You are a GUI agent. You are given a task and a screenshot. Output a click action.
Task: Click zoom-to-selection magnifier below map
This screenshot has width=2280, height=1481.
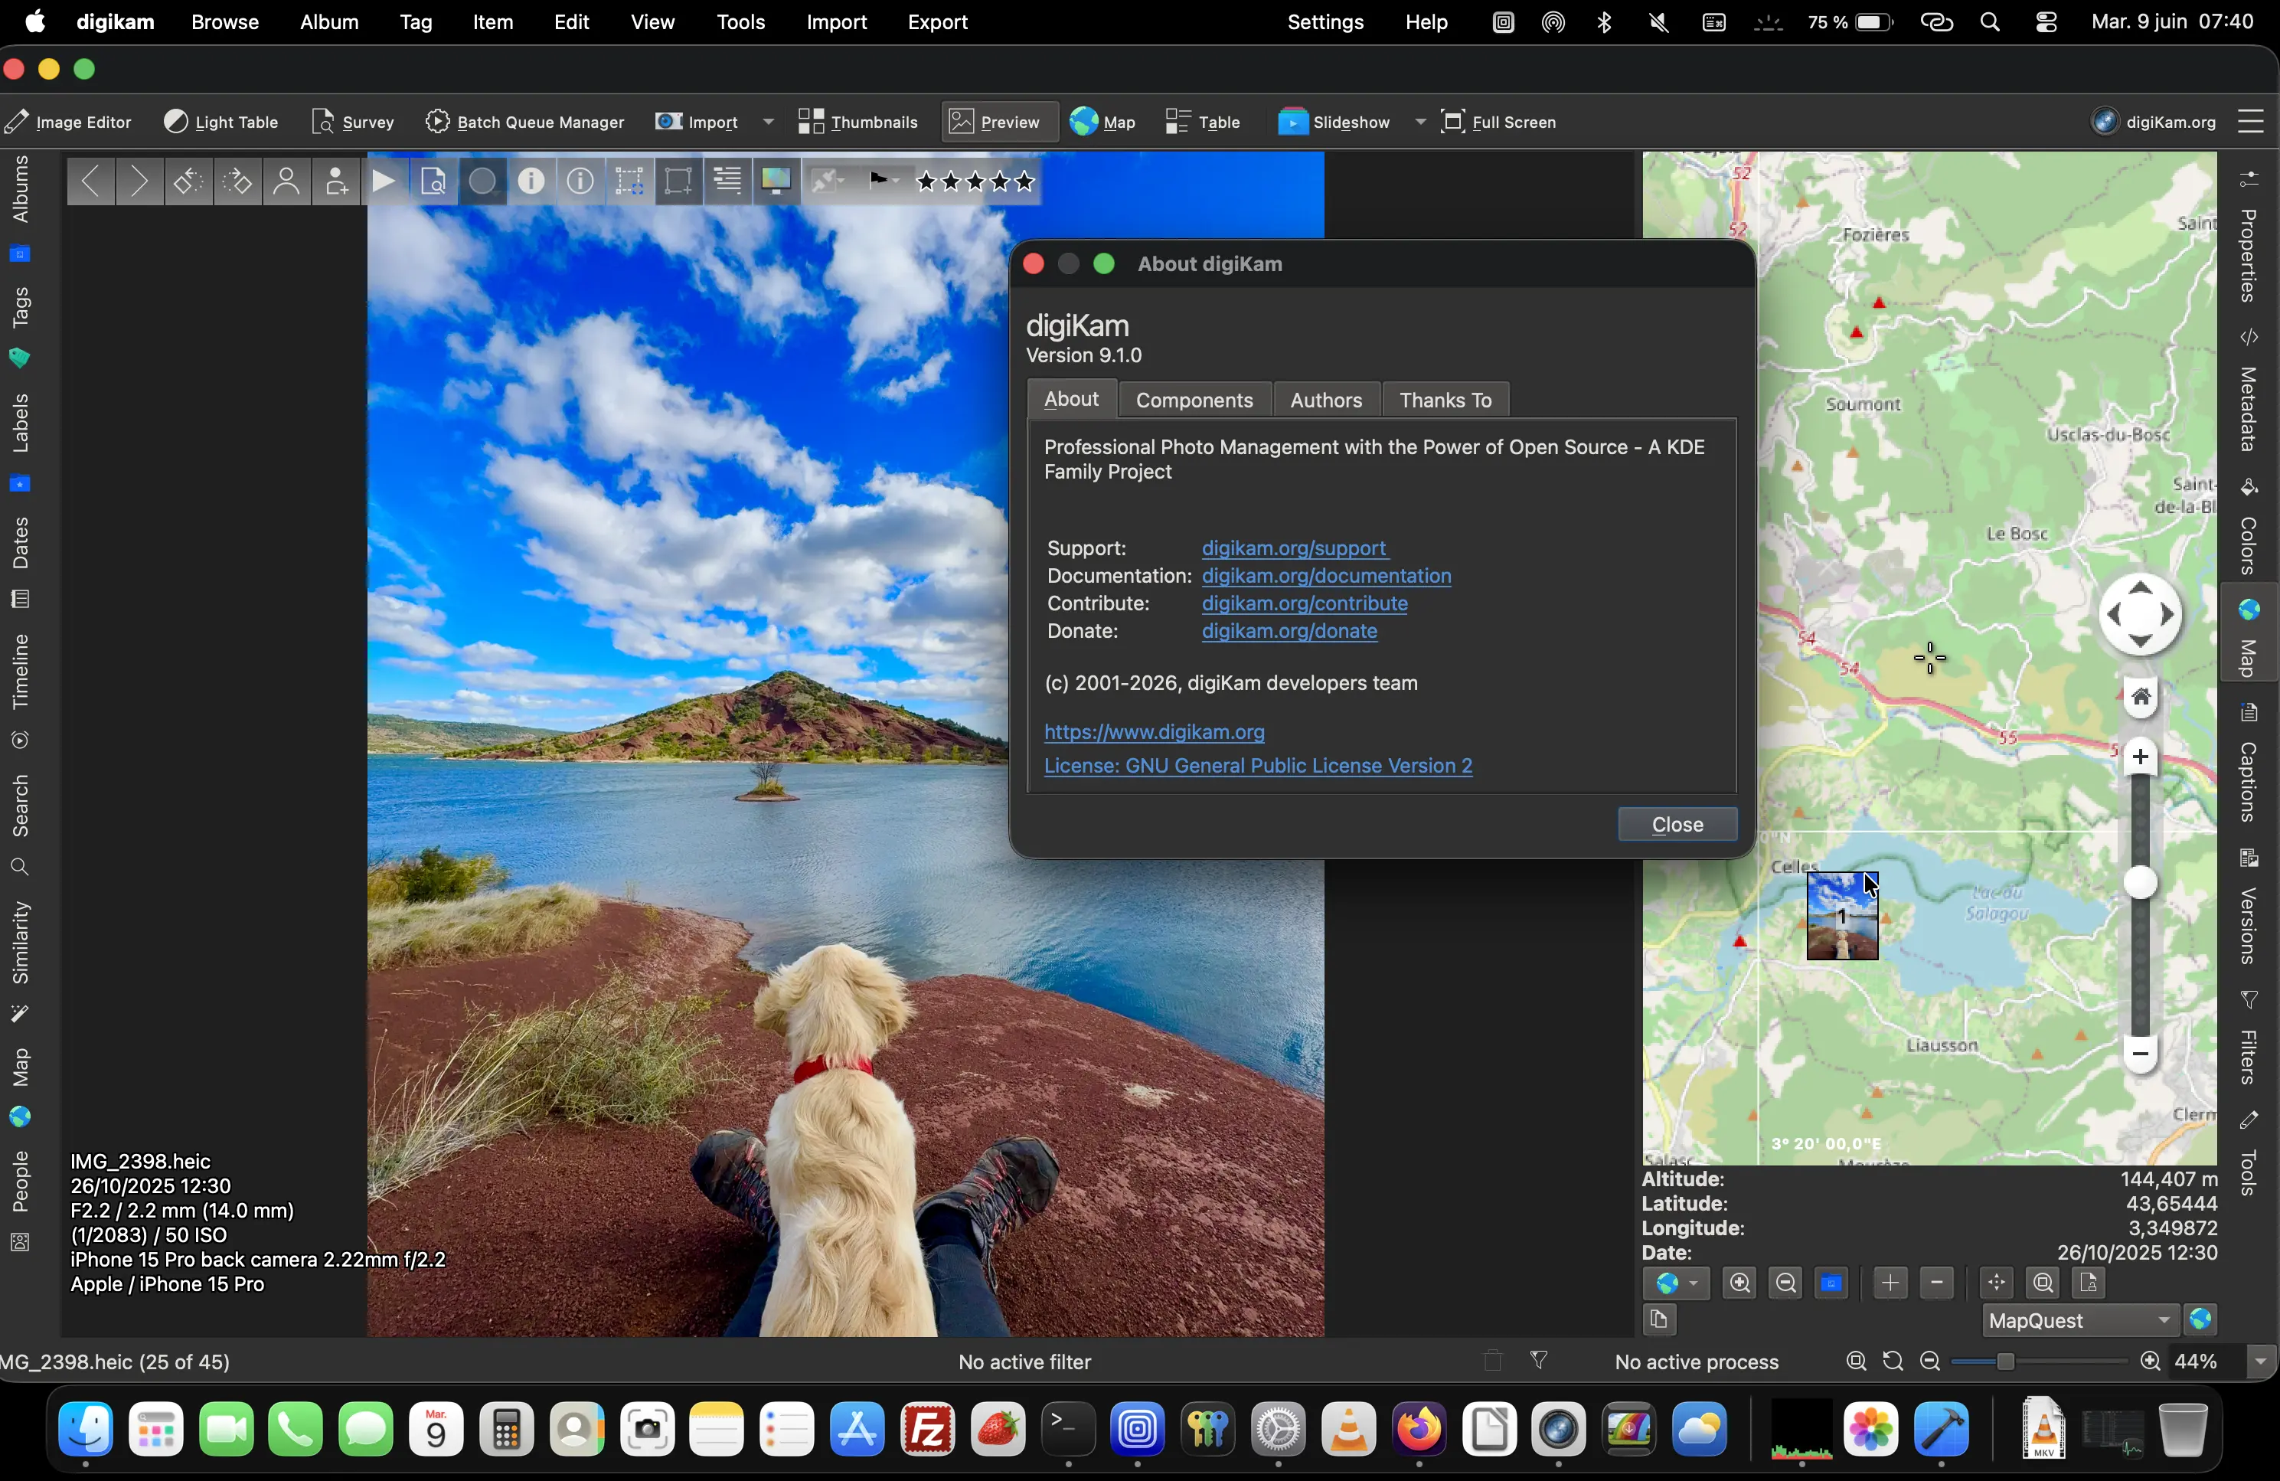point(2043,1283)
